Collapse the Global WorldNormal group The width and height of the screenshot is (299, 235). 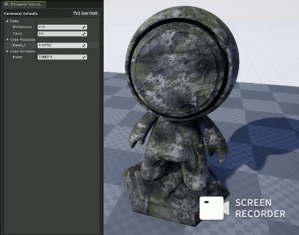pyautogui.click(x=7, y=51)
